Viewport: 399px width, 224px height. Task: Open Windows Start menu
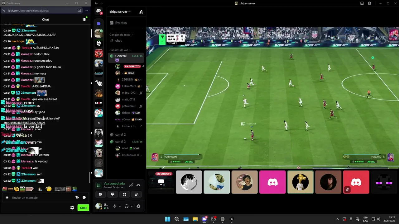[x=167, y=219]
